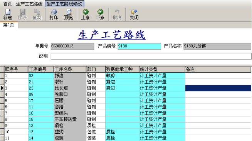
Task: Click the 备注 column header
Action: (218, 70)
